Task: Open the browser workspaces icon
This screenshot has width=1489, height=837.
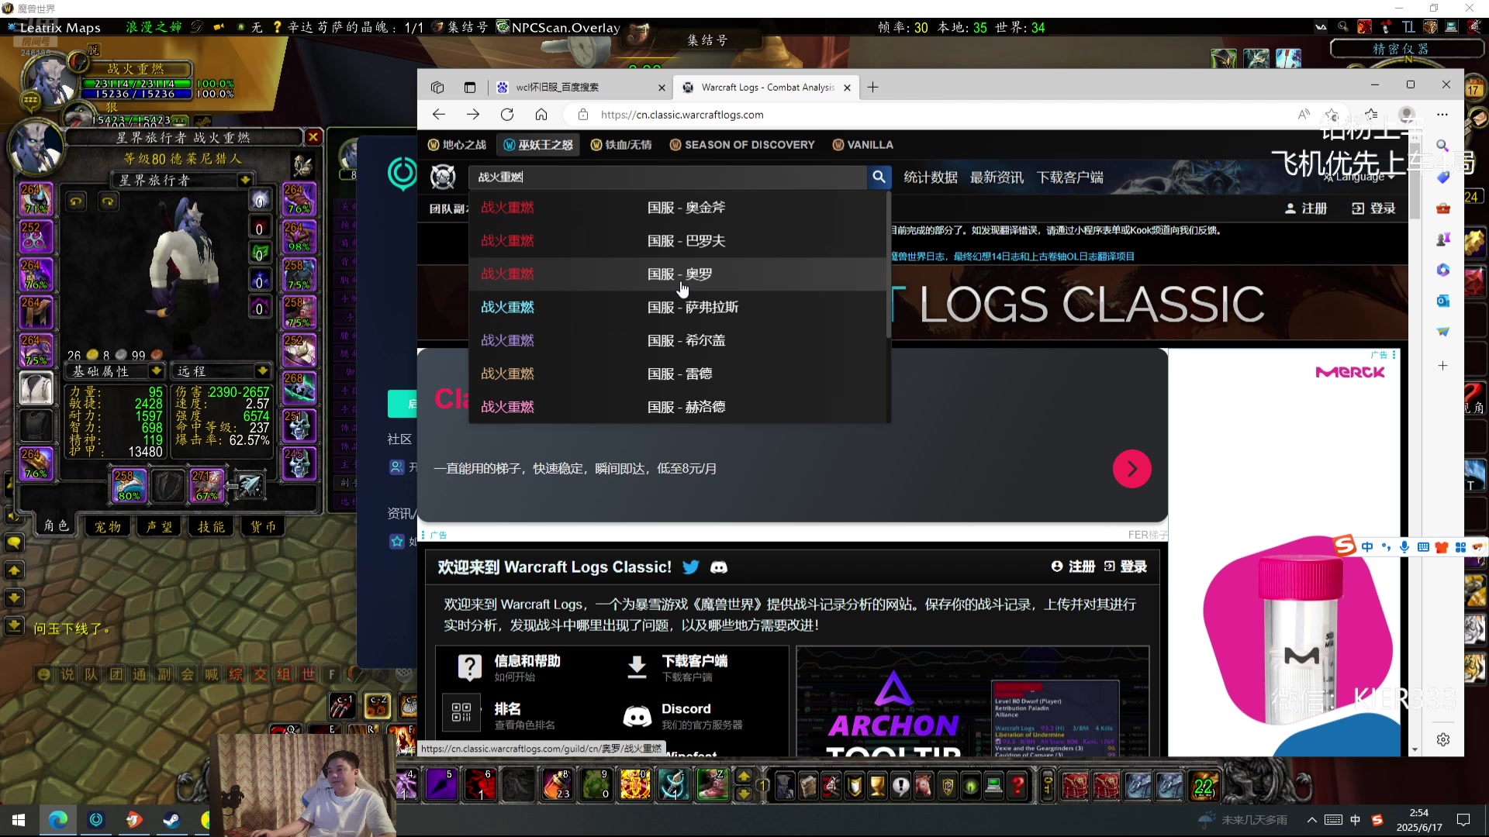Action: point(437,88)
